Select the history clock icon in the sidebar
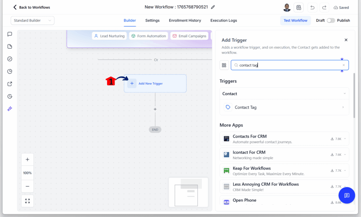This screenshot has height=217, width=361. [x=10, y=96]
